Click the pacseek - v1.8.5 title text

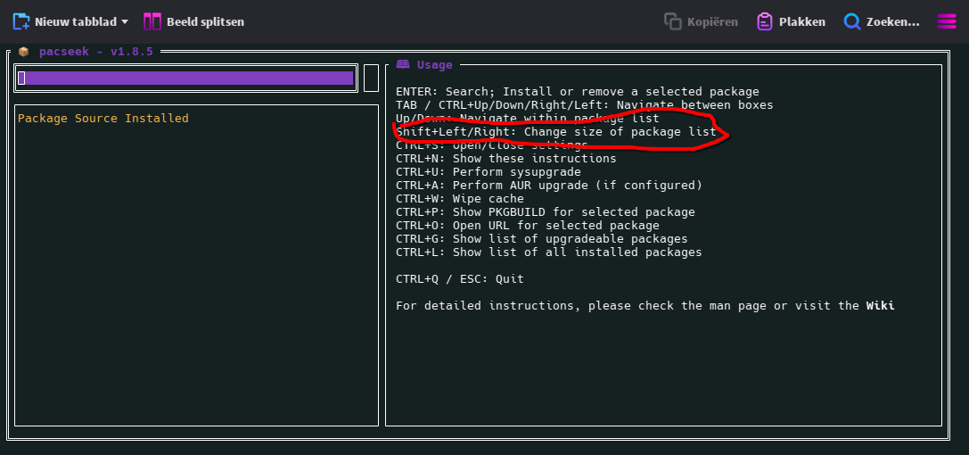[x=95, y=52]
